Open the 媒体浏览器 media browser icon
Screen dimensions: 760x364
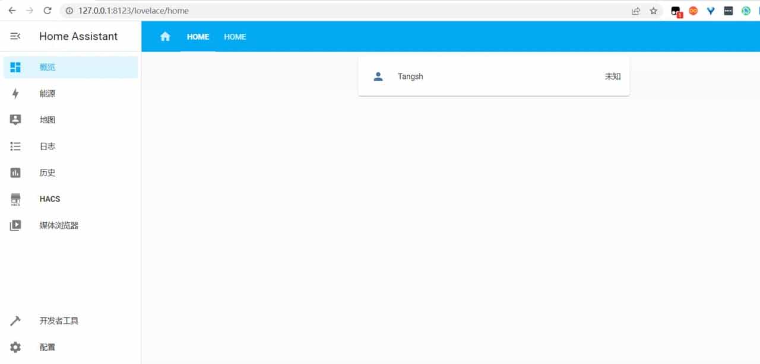pos(15,225)
